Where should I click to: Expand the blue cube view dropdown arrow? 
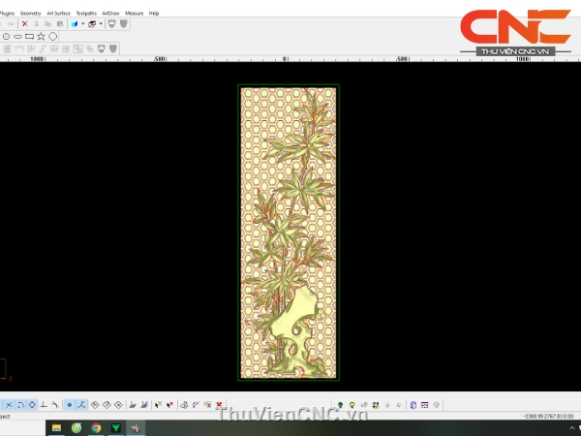pos(83,23)
